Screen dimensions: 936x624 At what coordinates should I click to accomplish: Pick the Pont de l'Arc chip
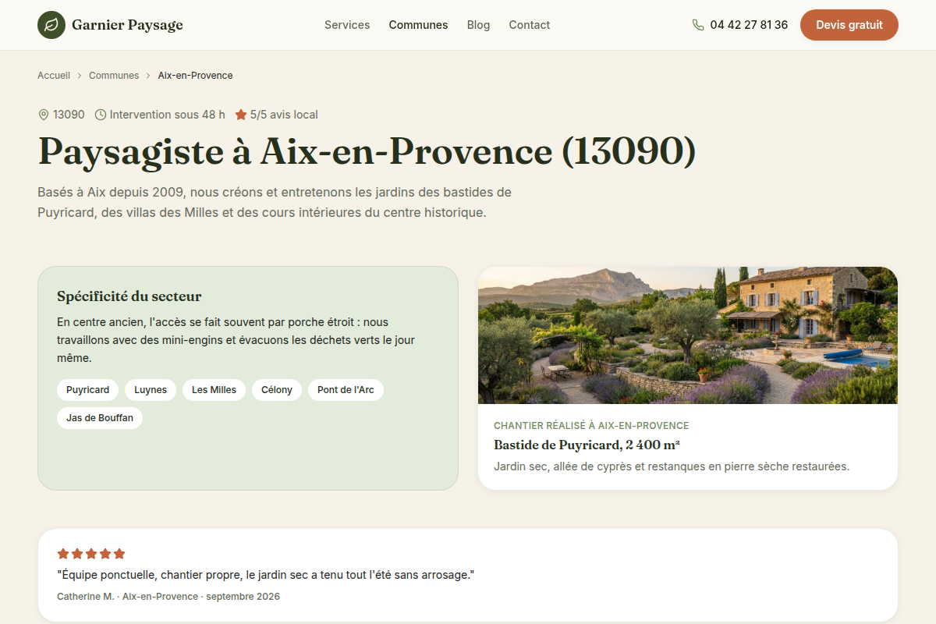(346, 390)
